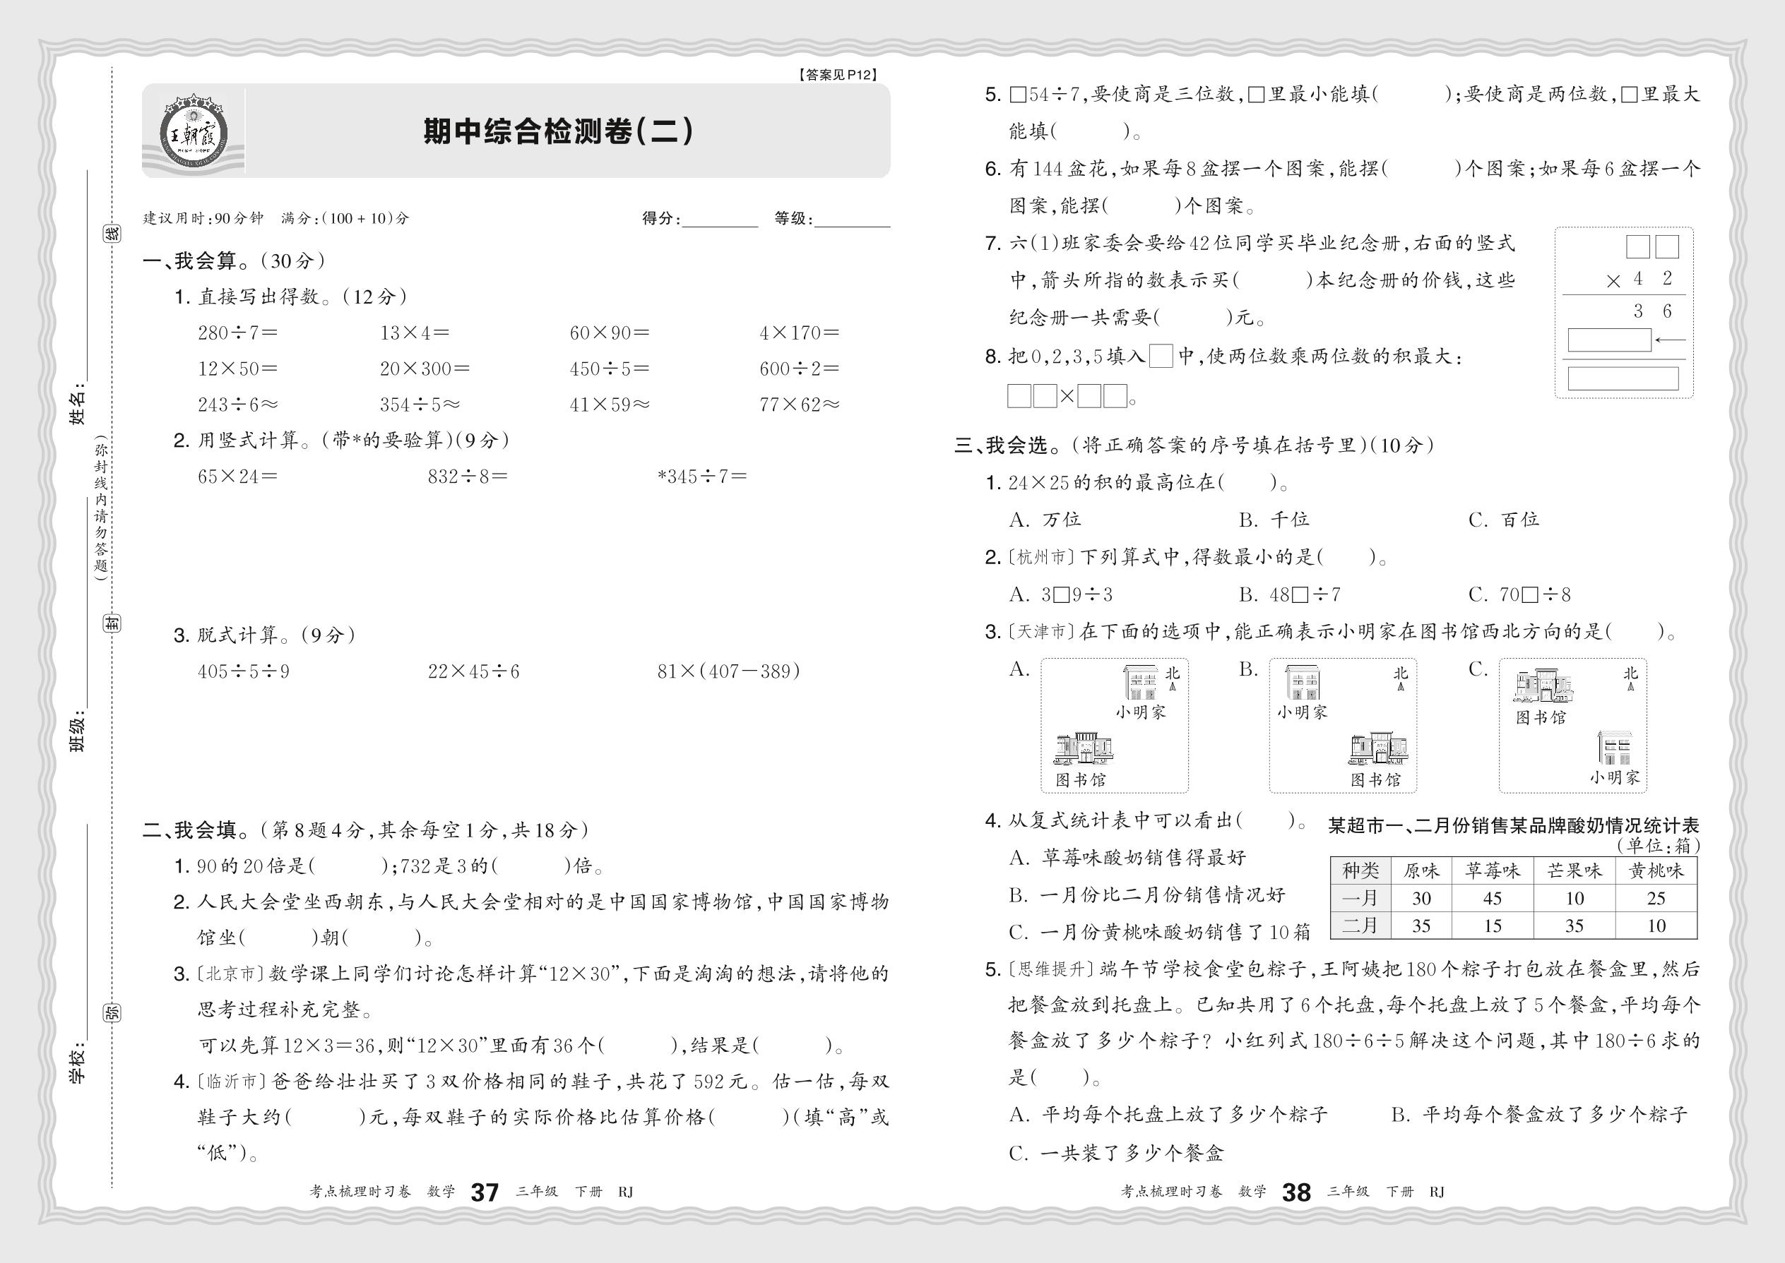Click the 草莓味 column header in yogurt table
This screenshot has height=1263, width=1785.
point(1492,871)
